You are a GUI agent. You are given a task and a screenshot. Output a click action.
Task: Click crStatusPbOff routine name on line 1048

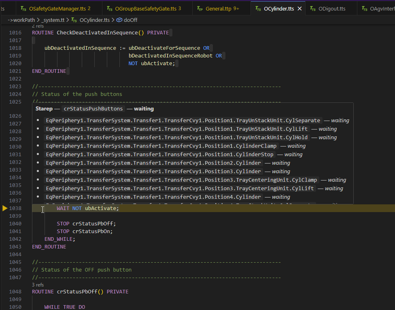click(77, 292)
